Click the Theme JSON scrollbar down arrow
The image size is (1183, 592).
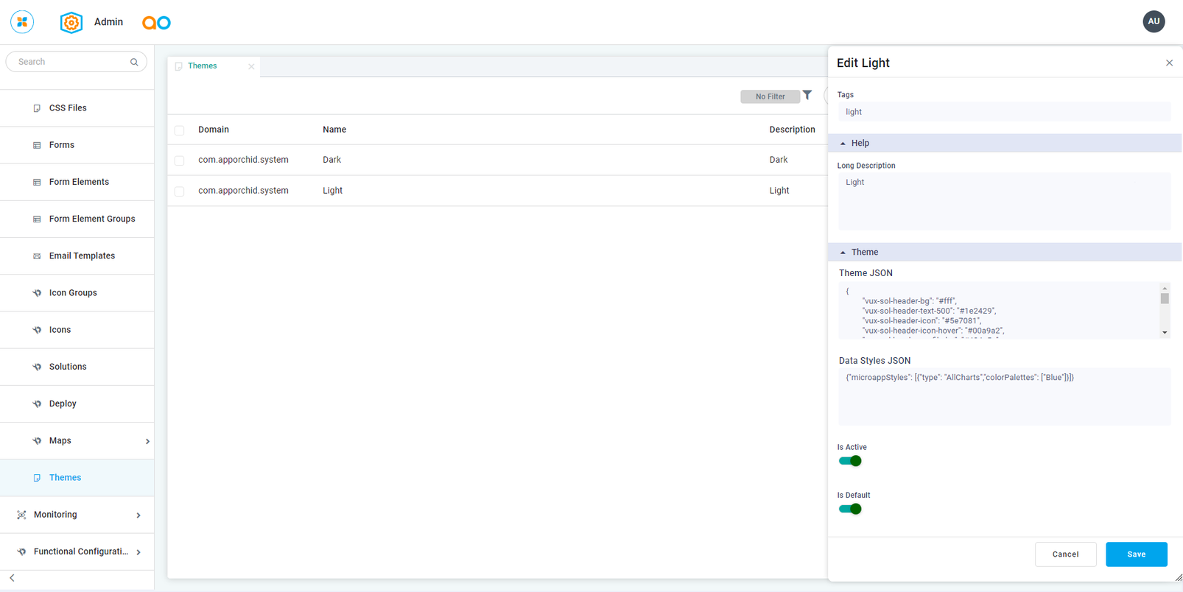pos(1165,333)
